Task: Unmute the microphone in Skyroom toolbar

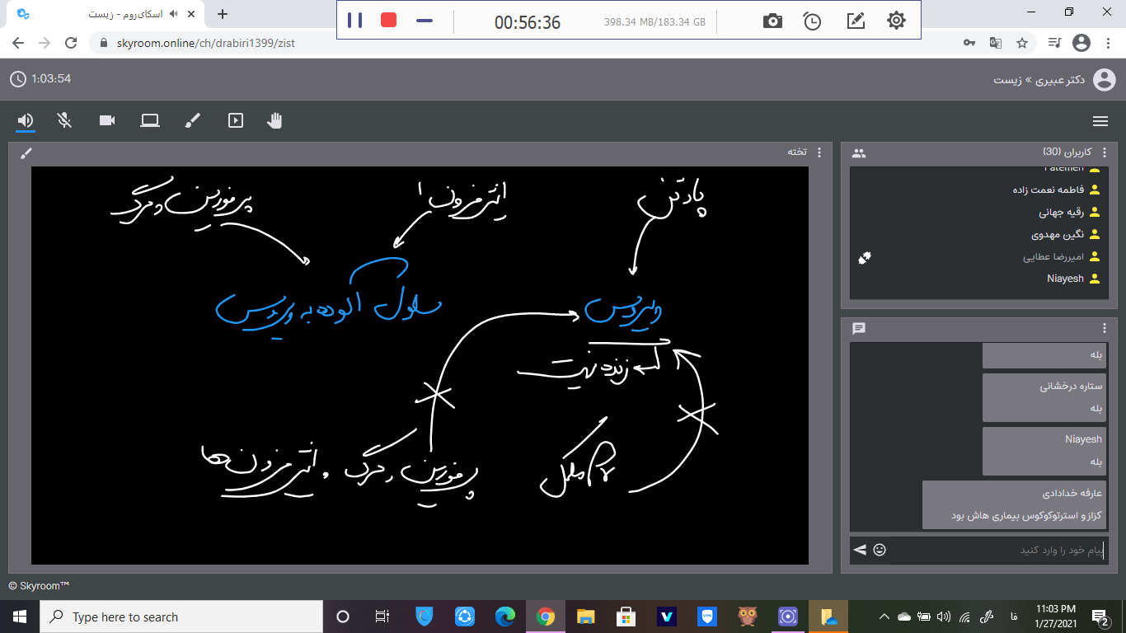Action: tap(64, 120)
